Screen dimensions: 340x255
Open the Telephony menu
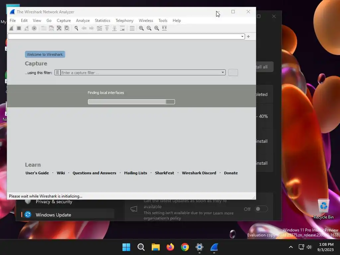[125, 21]
